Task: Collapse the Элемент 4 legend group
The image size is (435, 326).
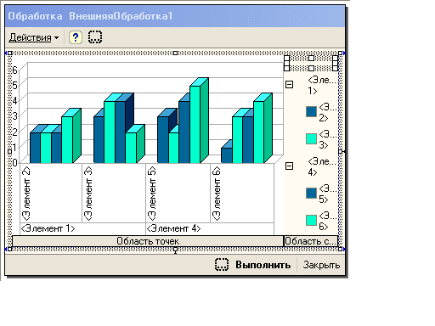Action: click(289, 166)
